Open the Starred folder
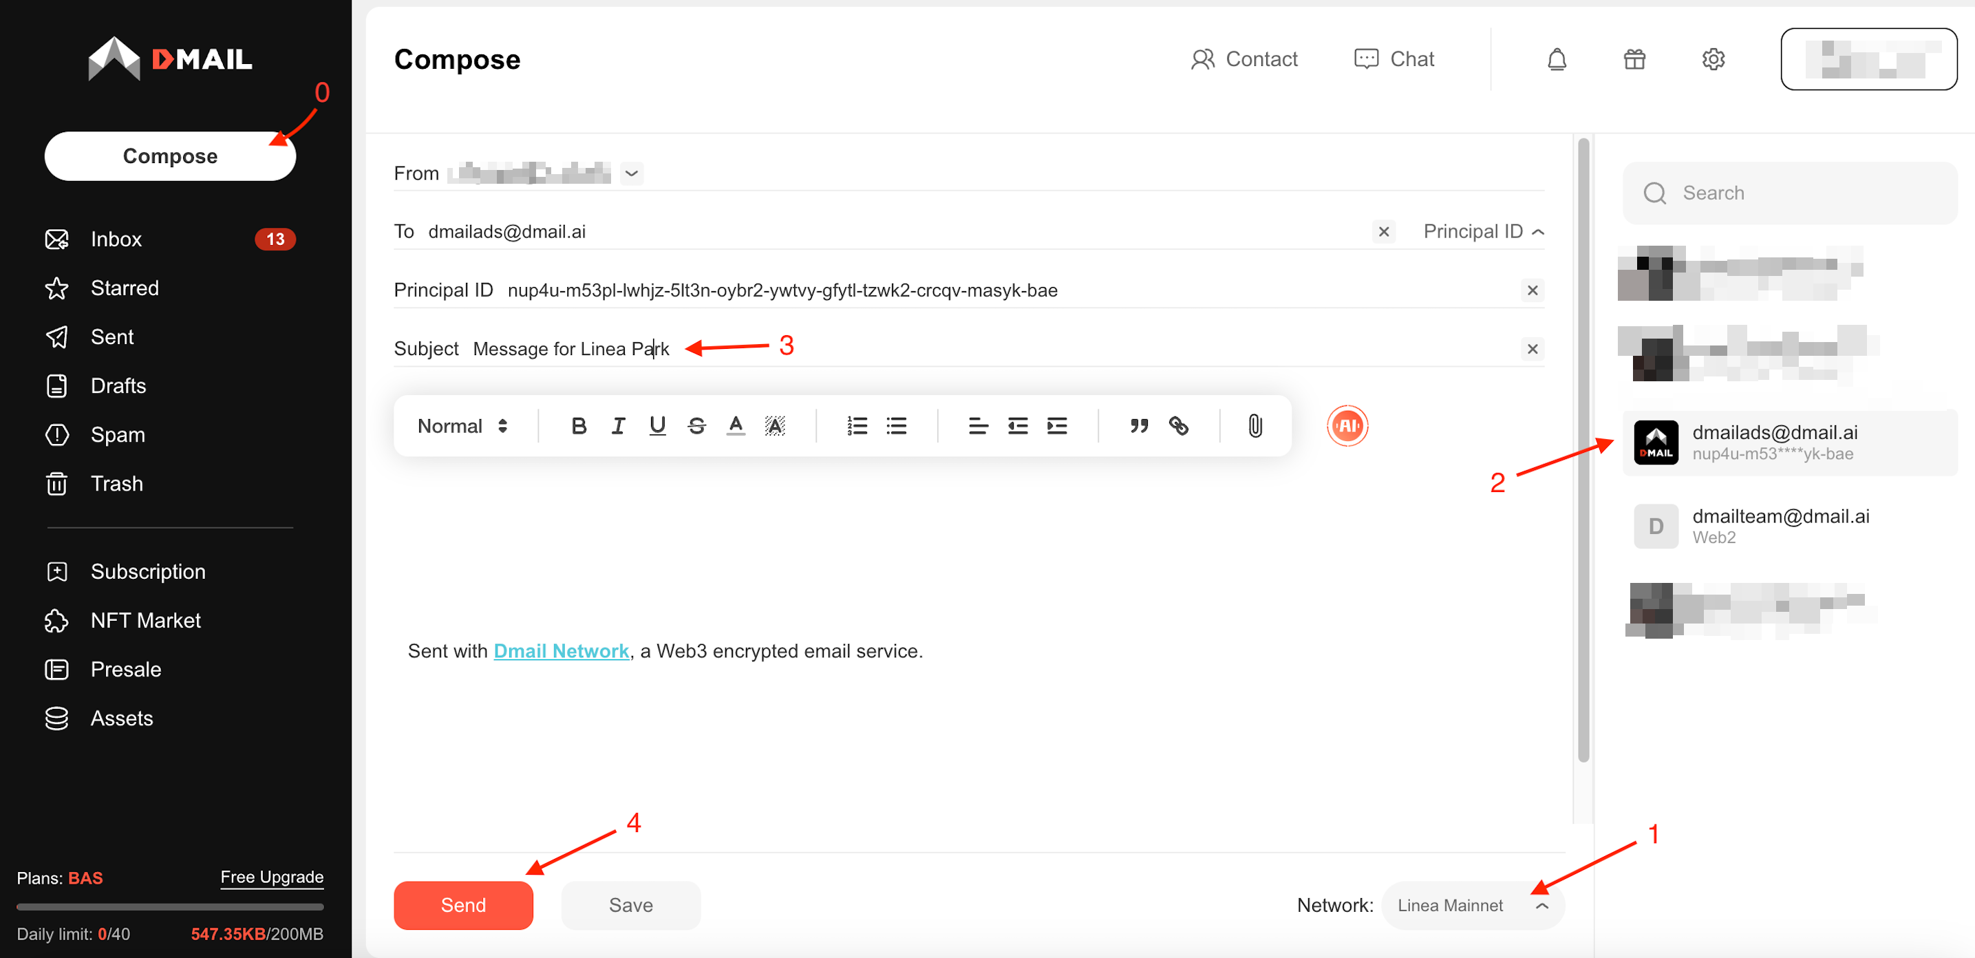1975x958 pixels. click(x=102, y=288)
